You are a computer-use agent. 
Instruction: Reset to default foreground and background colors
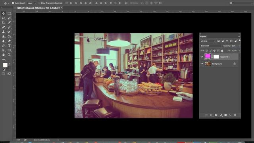tap(4, 70)
